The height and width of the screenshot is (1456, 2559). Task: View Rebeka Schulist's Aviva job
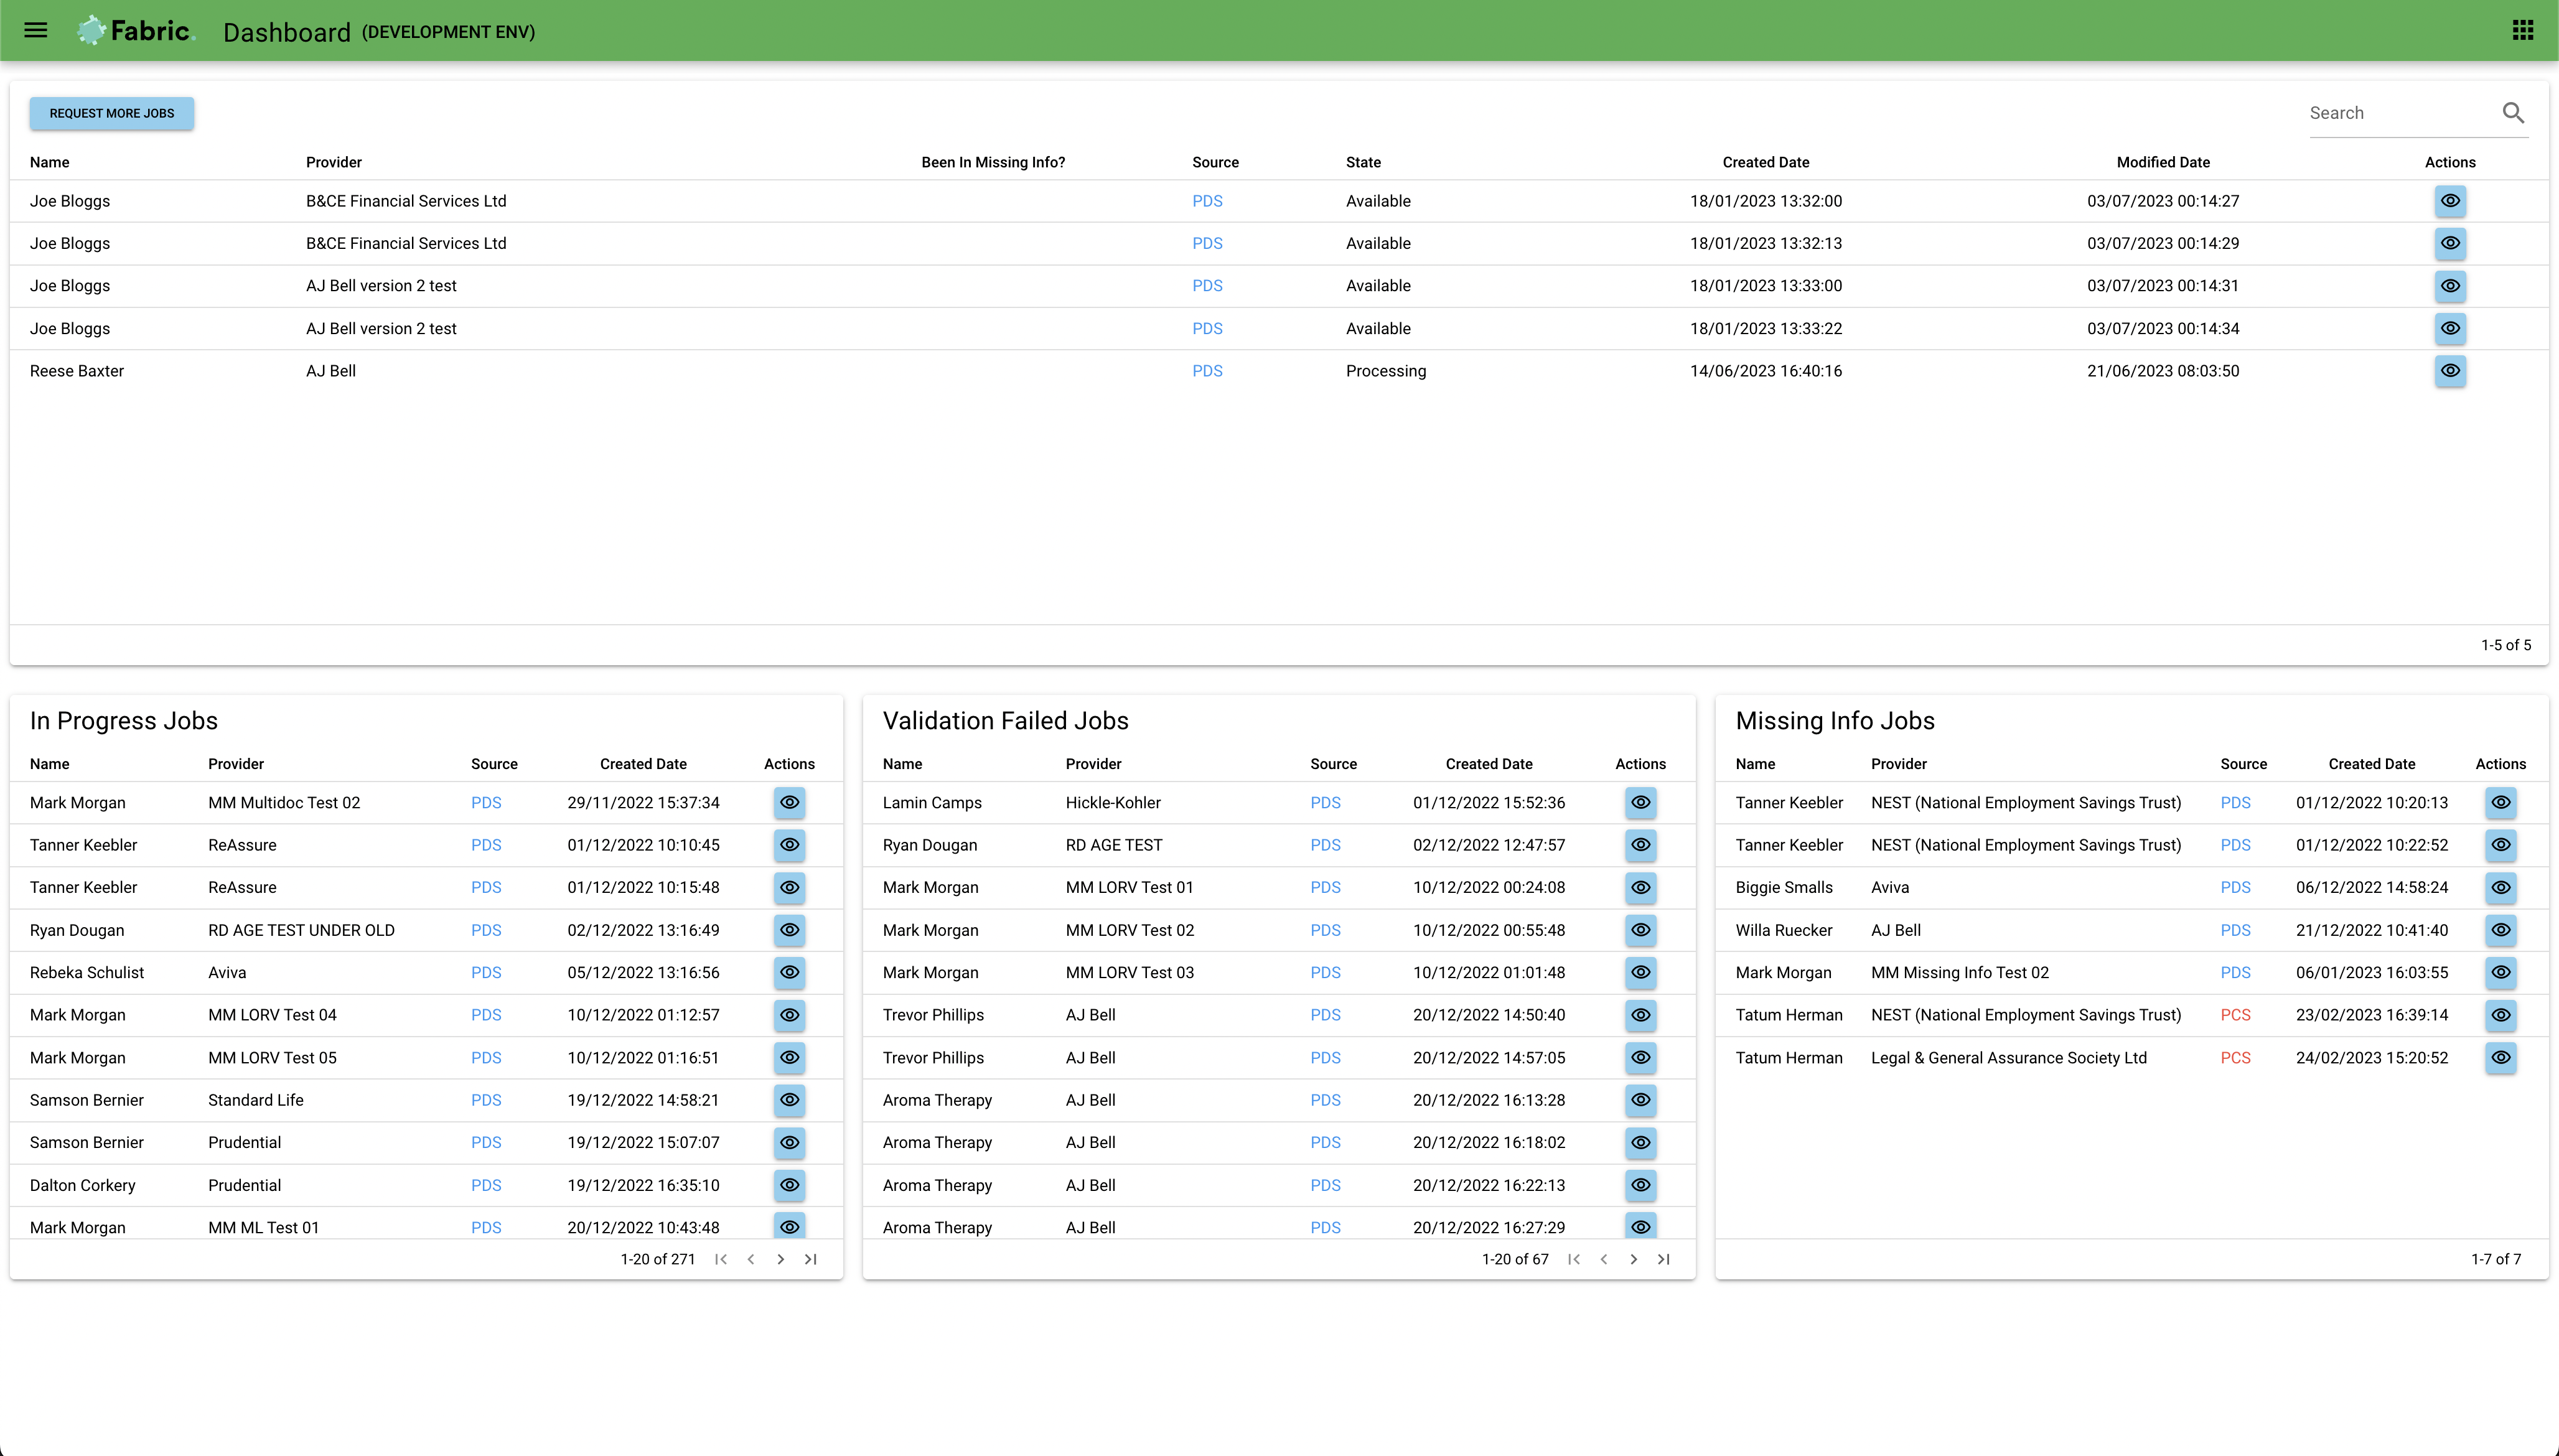pyautogui.click(x=789, y=973)
